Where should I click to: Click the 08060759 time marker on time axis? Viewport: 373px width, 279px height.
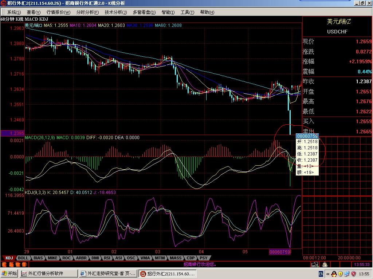tap(279, 252)
